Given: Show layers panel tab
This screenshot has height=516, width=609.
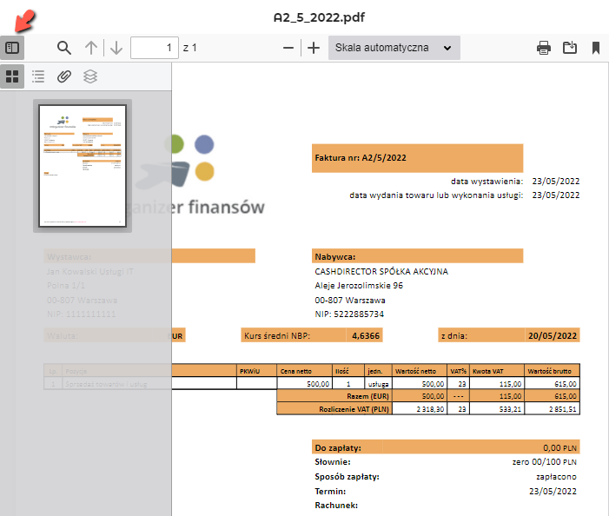Looking at the screenshot, I should pos(90,76).
